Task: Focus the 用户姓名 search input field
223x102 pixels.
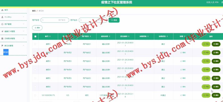Action: (x=93, y=20)
